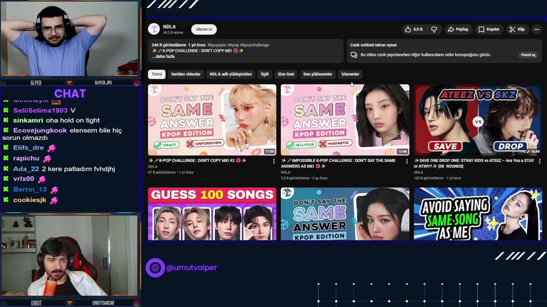
Task: Open options menu for STRAY KIDS vs ATEEZ video
Action: tap(540, 161)
